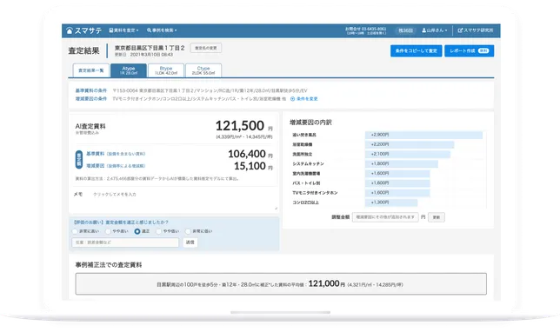Click the 121,500 AI rent value
This screenshot has width=560, height=332.
coord(240,126)
